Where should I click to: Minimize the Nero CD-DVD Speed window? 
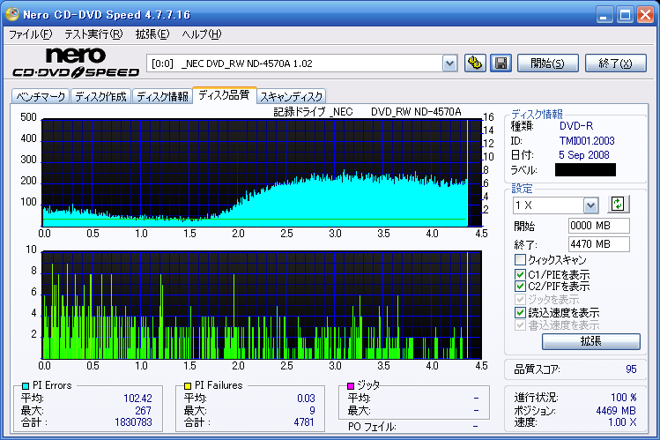tap(604, 15)
